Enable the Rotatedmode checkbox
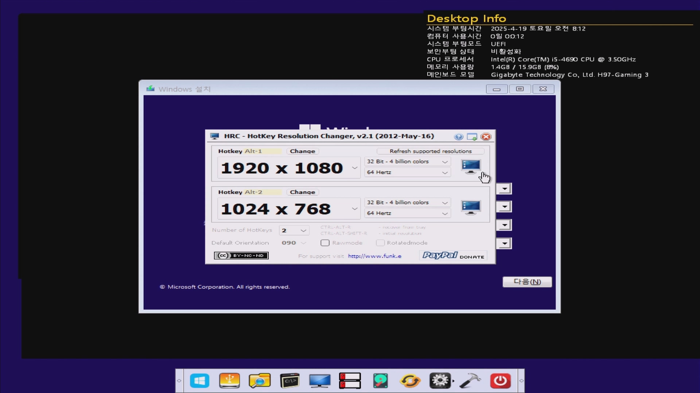Image resolution: width=700 pixels, height=393 pixels. pos(380,243)
